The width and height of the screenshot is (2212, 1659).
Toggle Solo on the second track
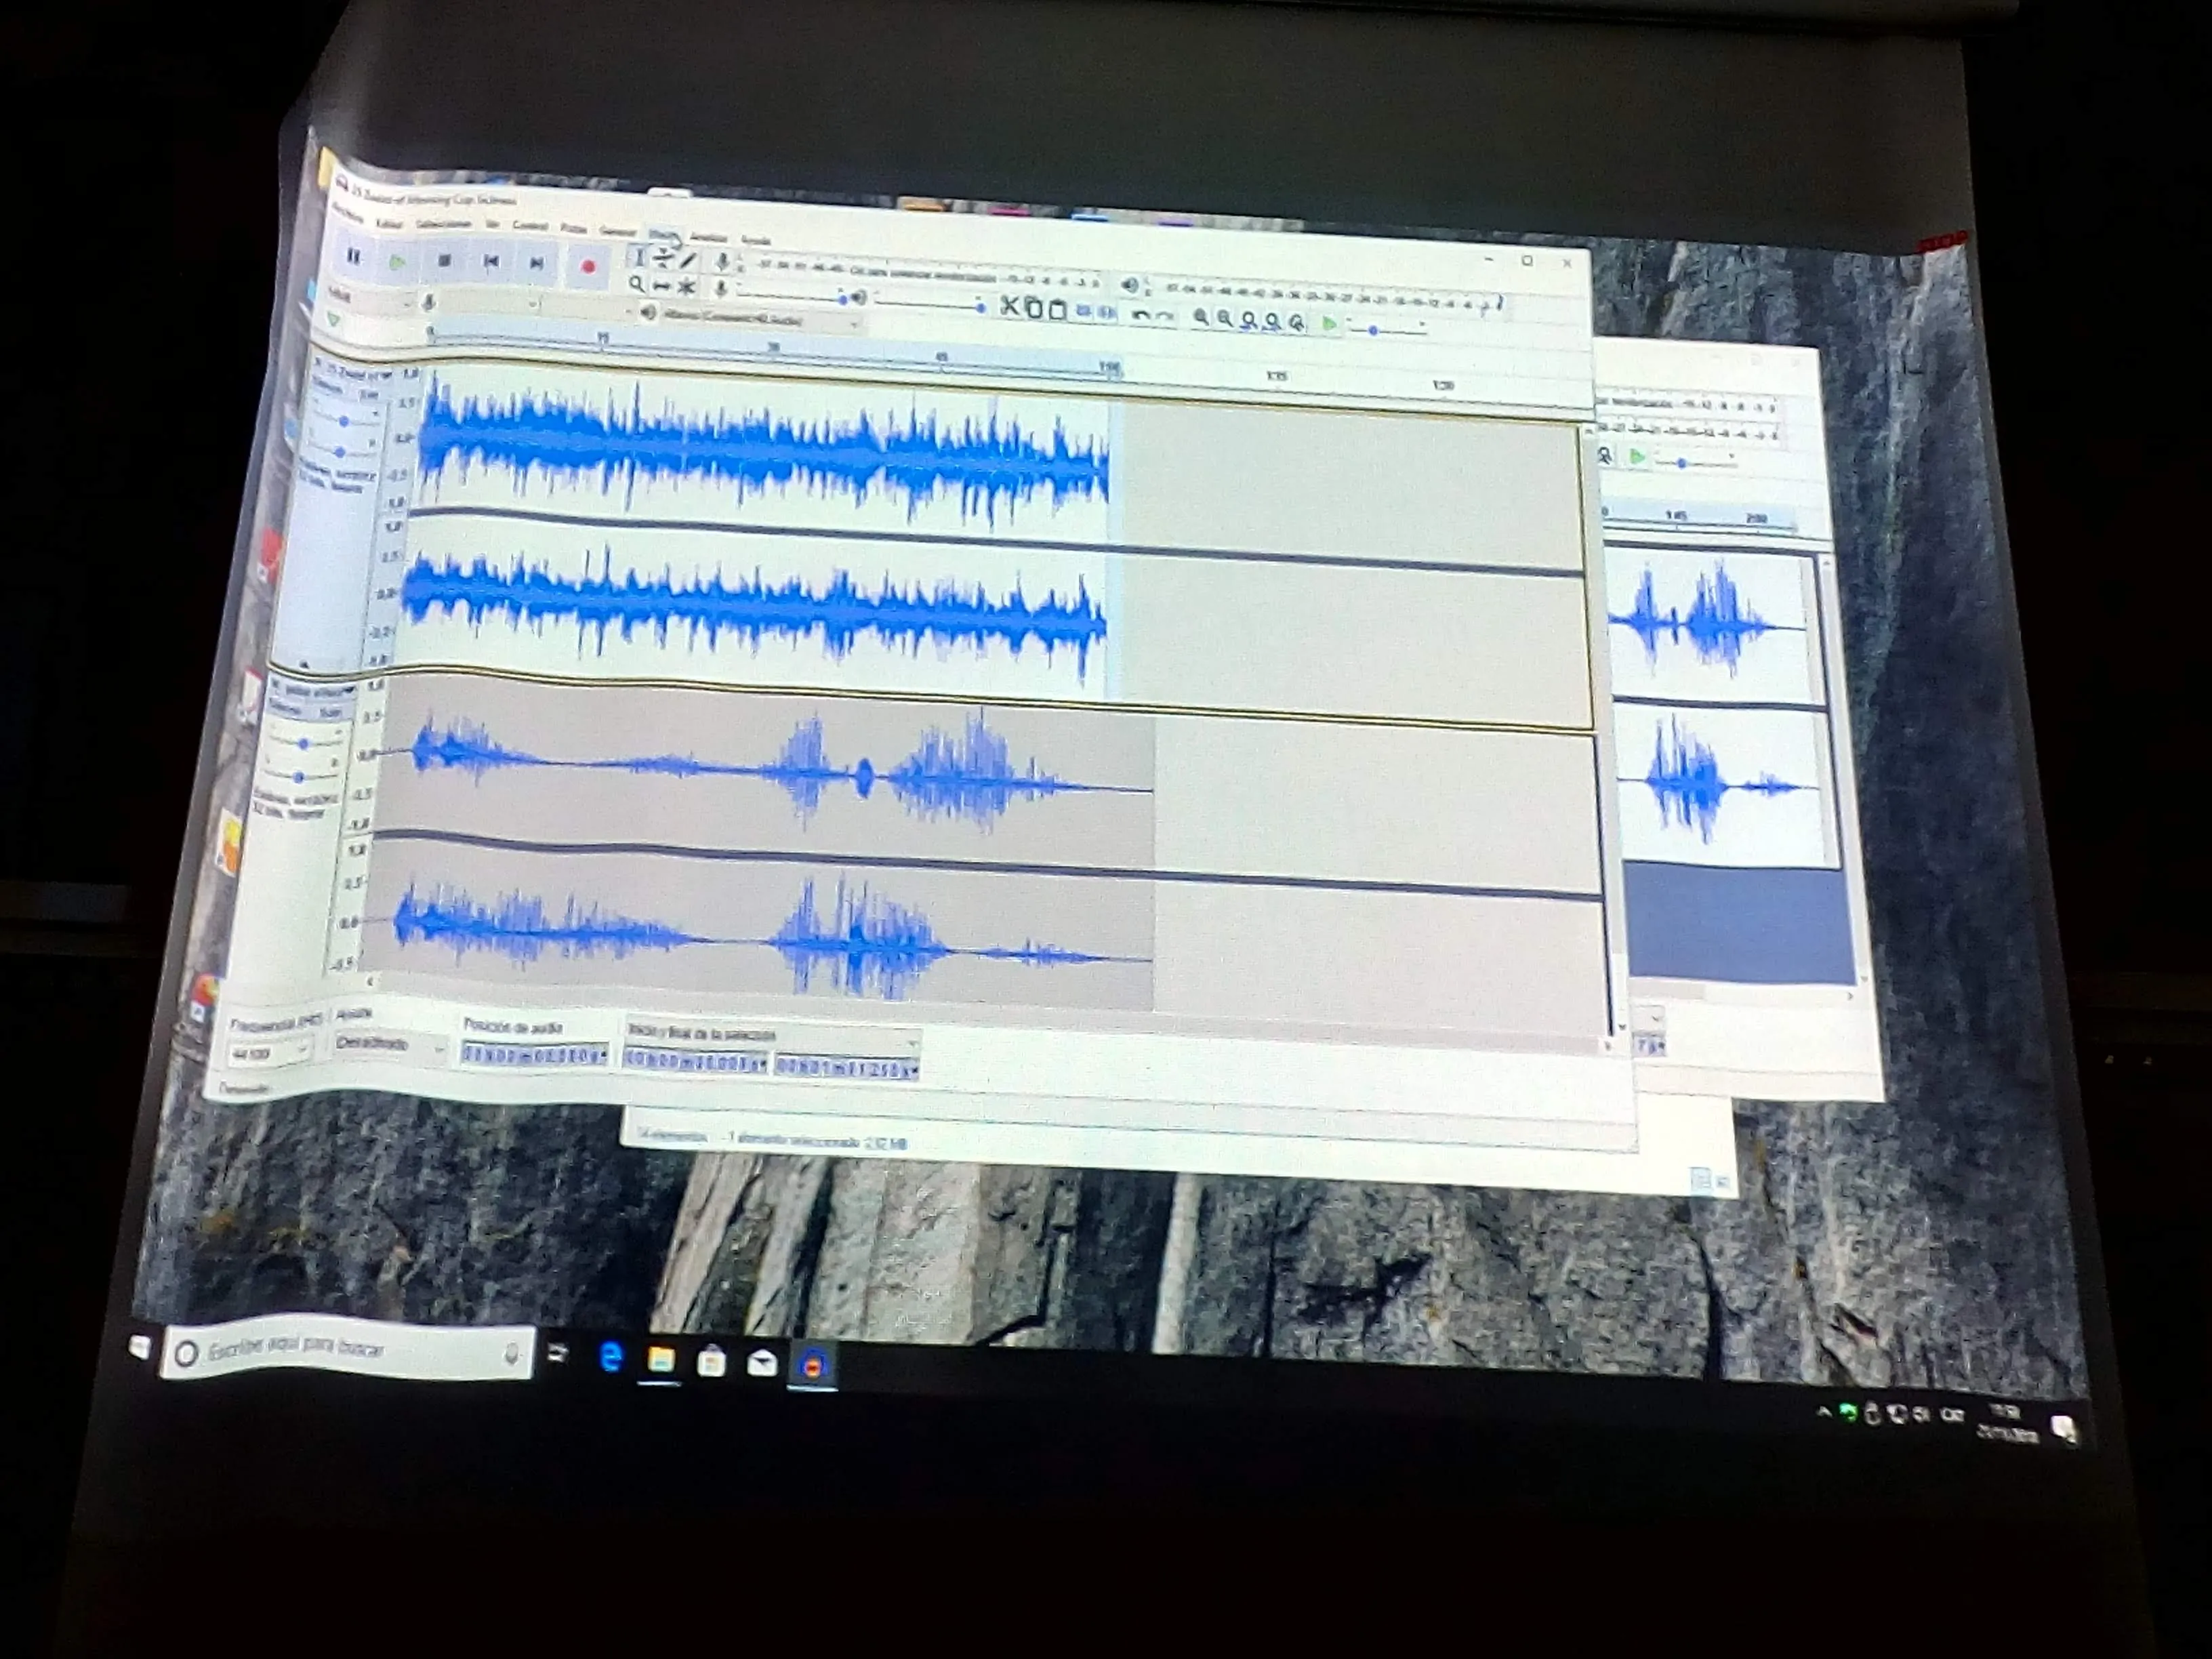331,713
